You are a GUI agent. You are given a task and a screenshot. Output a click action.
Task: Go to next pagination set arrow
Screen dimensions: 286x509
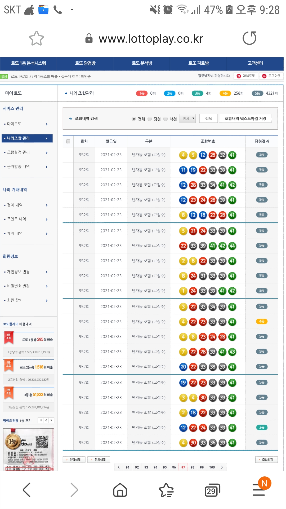coord(222,467)
